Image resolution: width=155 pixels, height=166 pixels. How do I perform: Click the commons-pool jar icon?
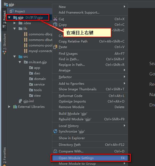coord(26,45)
